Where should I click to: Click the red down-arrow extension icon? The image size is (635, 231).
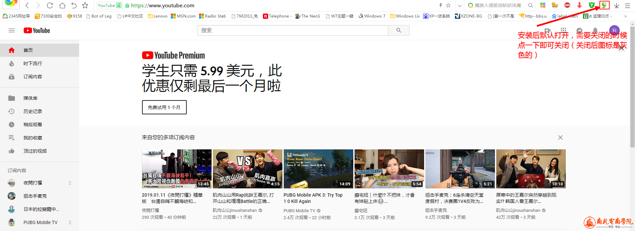(579, 5)
